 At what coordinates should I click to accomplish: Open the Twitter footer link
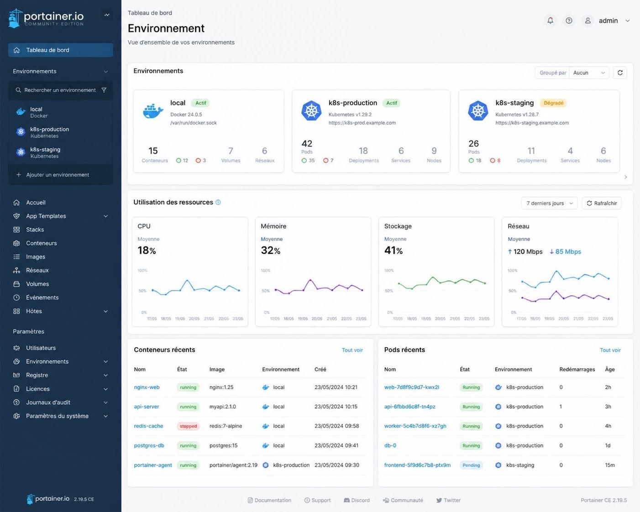(x=448, y=501)
